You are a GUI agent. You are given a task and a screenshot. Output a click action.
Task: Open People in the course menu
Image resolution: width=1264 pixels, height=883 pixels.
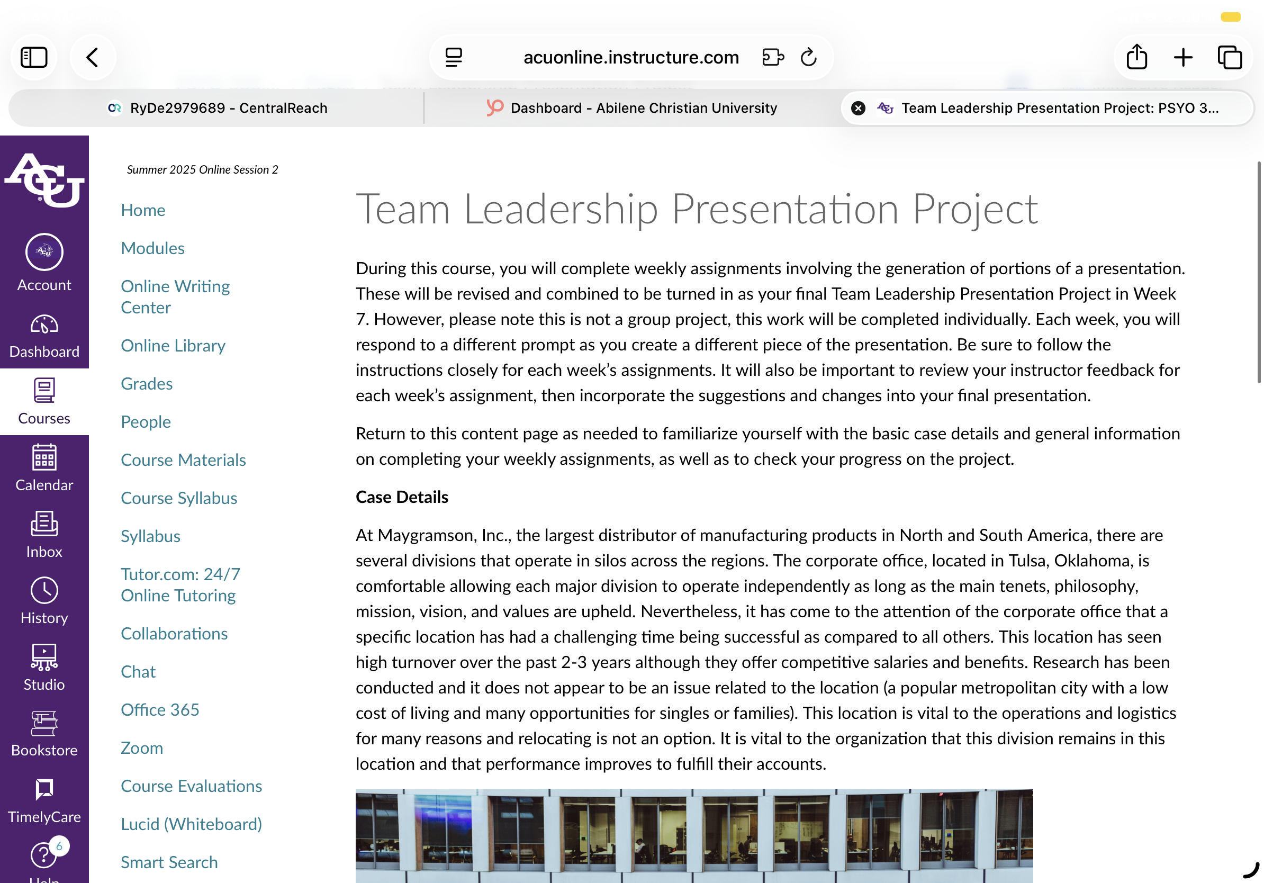tap(146, 421)
